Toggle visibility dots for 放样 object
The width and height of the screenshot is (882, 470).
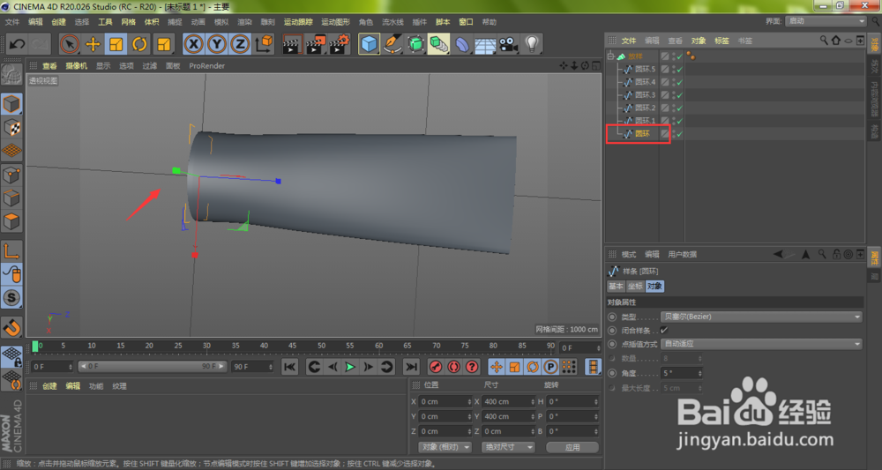click(x=674, y=56)
